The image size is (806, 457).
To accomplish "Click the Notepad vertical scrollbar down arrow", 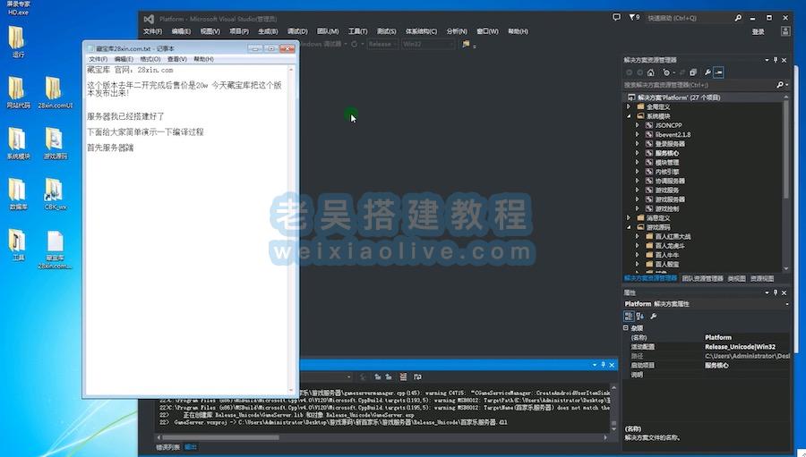I will [x=291, y=391].
